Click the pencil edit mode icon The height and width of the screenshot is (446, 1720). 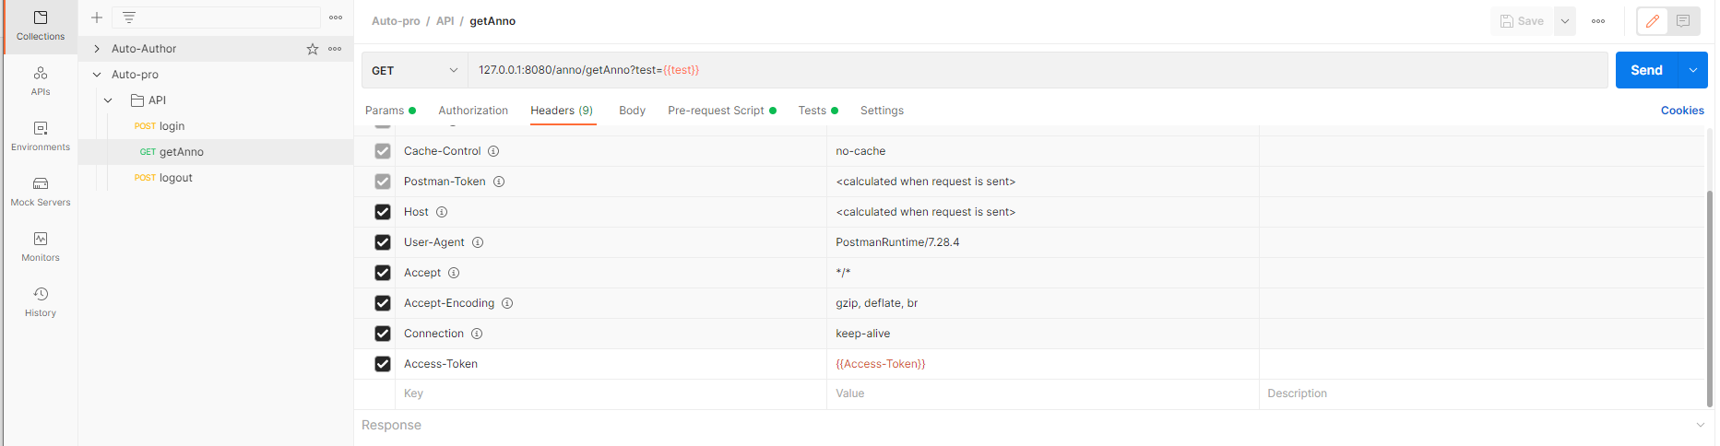click(x=1653, y=21)
